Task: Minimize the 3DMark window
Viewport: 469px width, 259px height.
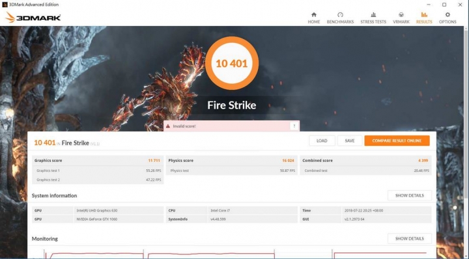Action: tap(429, 5)
